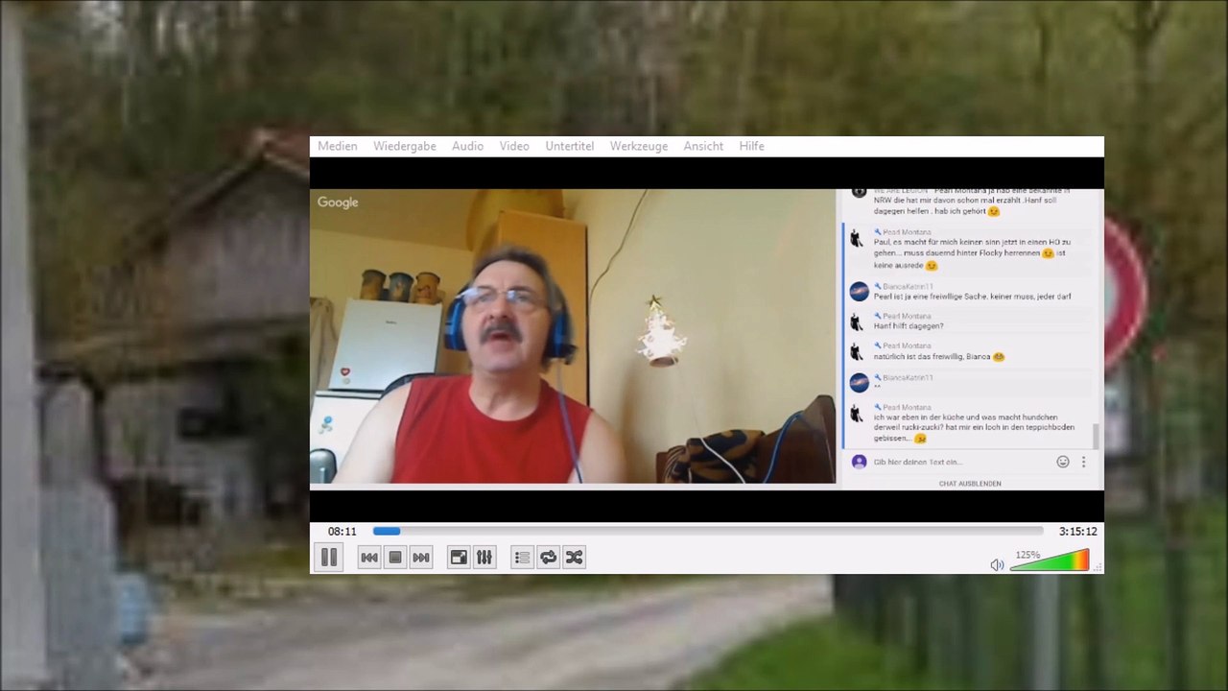
Task: Click the avatar beside 'natürlich ist das freiwillig'
Action: point(857,351)
